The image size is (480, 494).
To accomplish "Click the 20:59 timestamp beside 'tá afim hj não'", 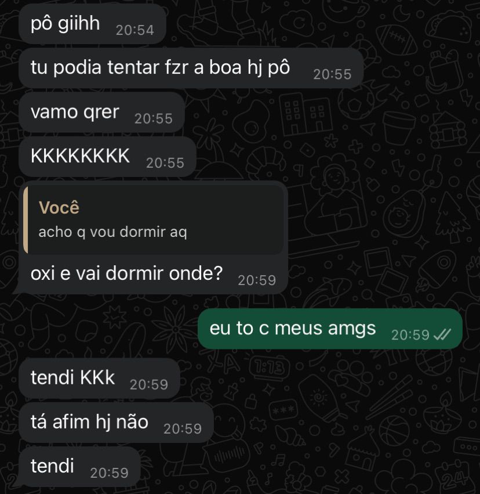I will (x=183, y=429).
